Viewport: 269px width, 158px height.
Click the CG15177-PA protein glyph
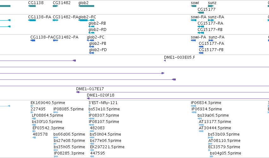point(201,47)
